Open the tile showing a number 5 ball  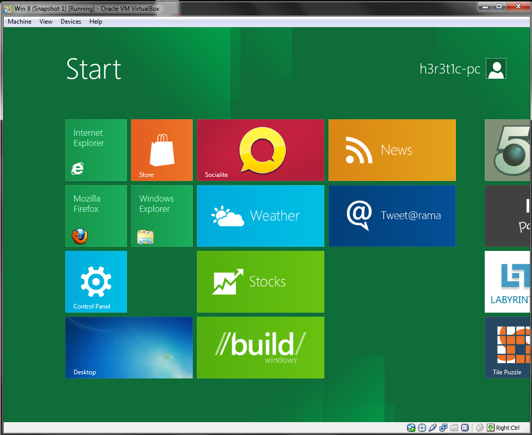coord(507,150)
